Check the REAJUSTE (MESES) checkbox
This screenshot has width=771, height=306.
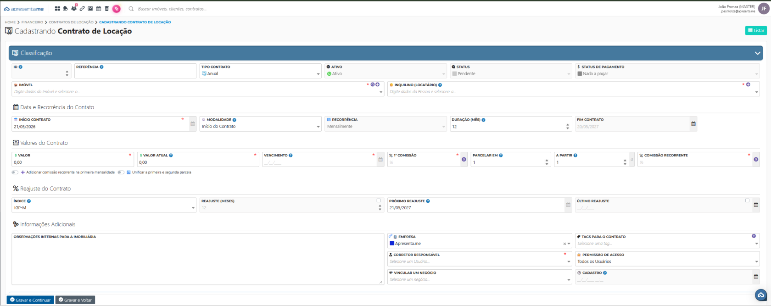click(379, 200)
